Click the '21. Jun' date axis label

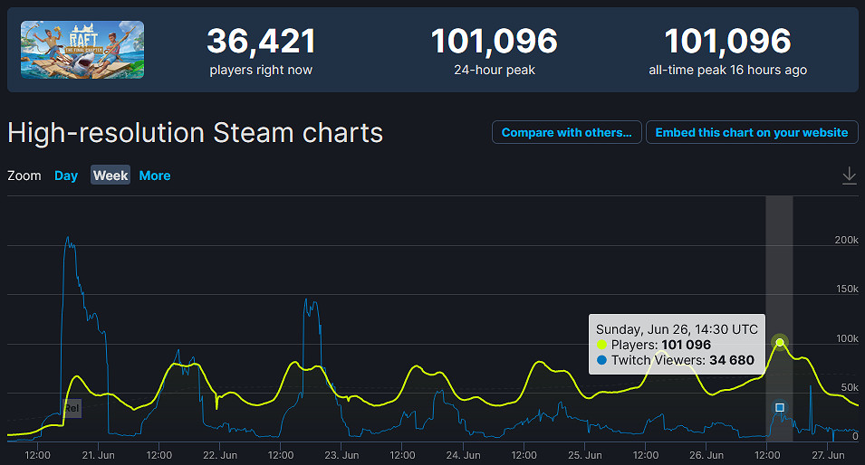pyautogui.click(x=98, y=455)
